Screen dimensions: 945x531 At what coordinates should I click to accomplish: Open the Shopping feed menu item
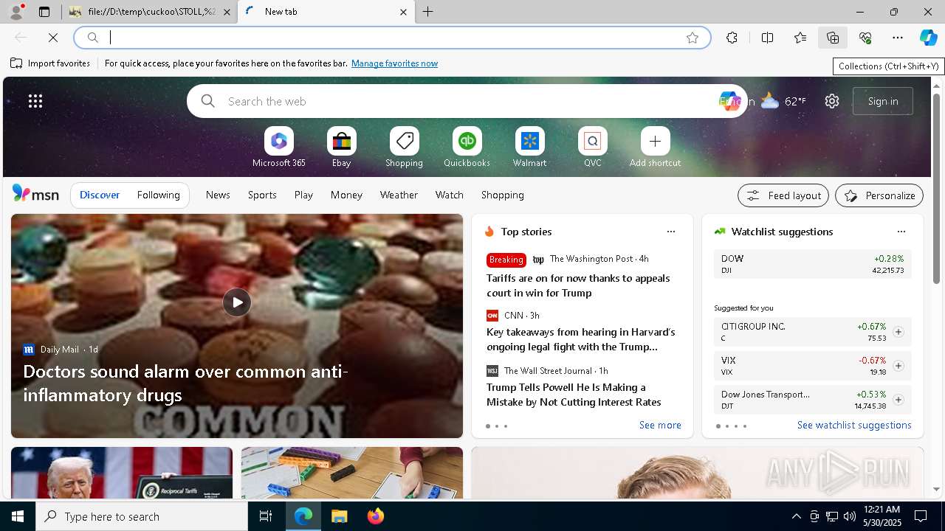(x=503, y=195)
